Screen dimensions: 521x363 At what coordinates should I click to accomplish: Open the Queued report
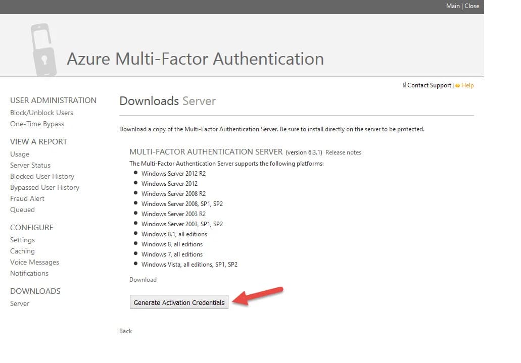[22, 210]
